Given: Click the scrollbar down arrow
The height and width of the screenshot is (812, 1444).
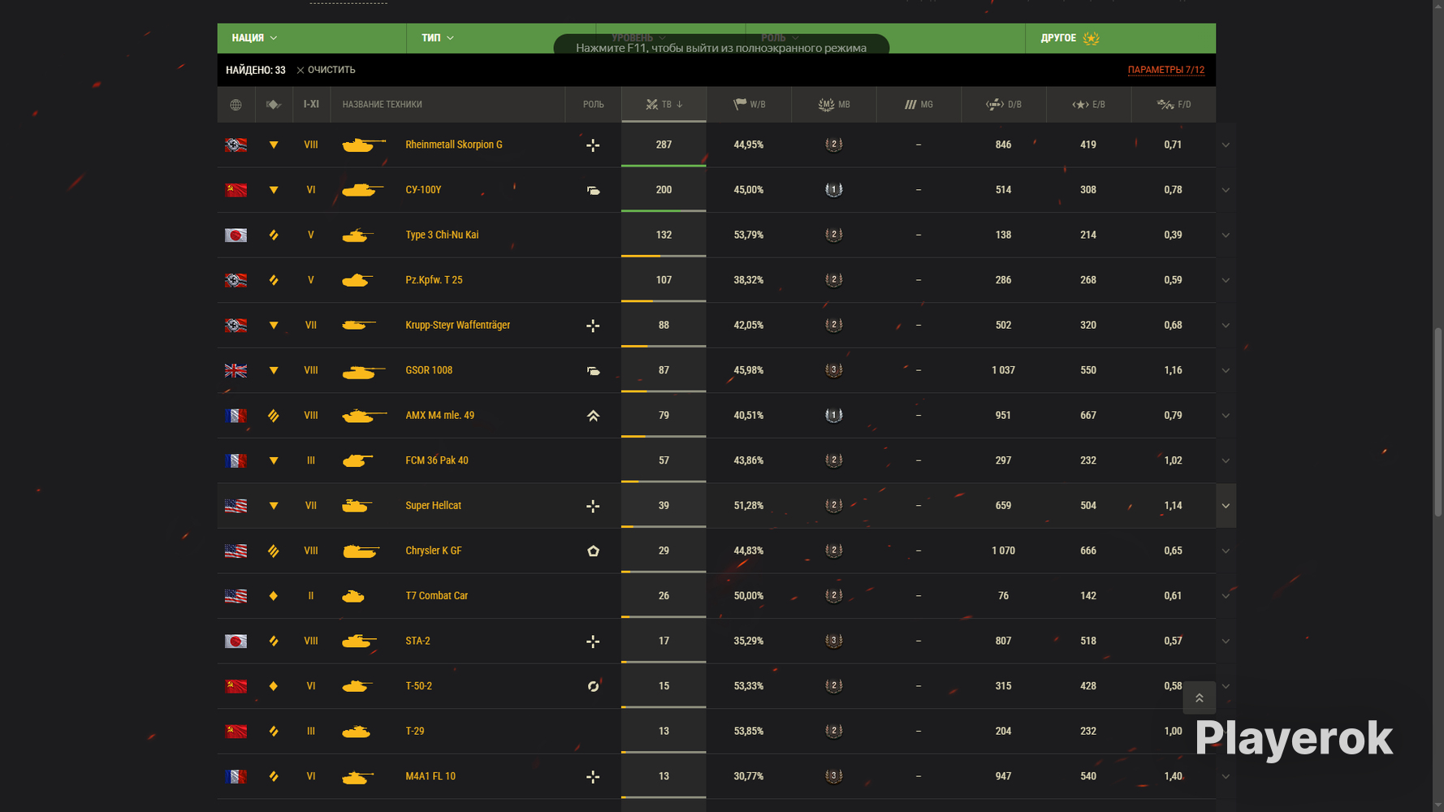Looking at the screenshot, I should [1438, 805].
